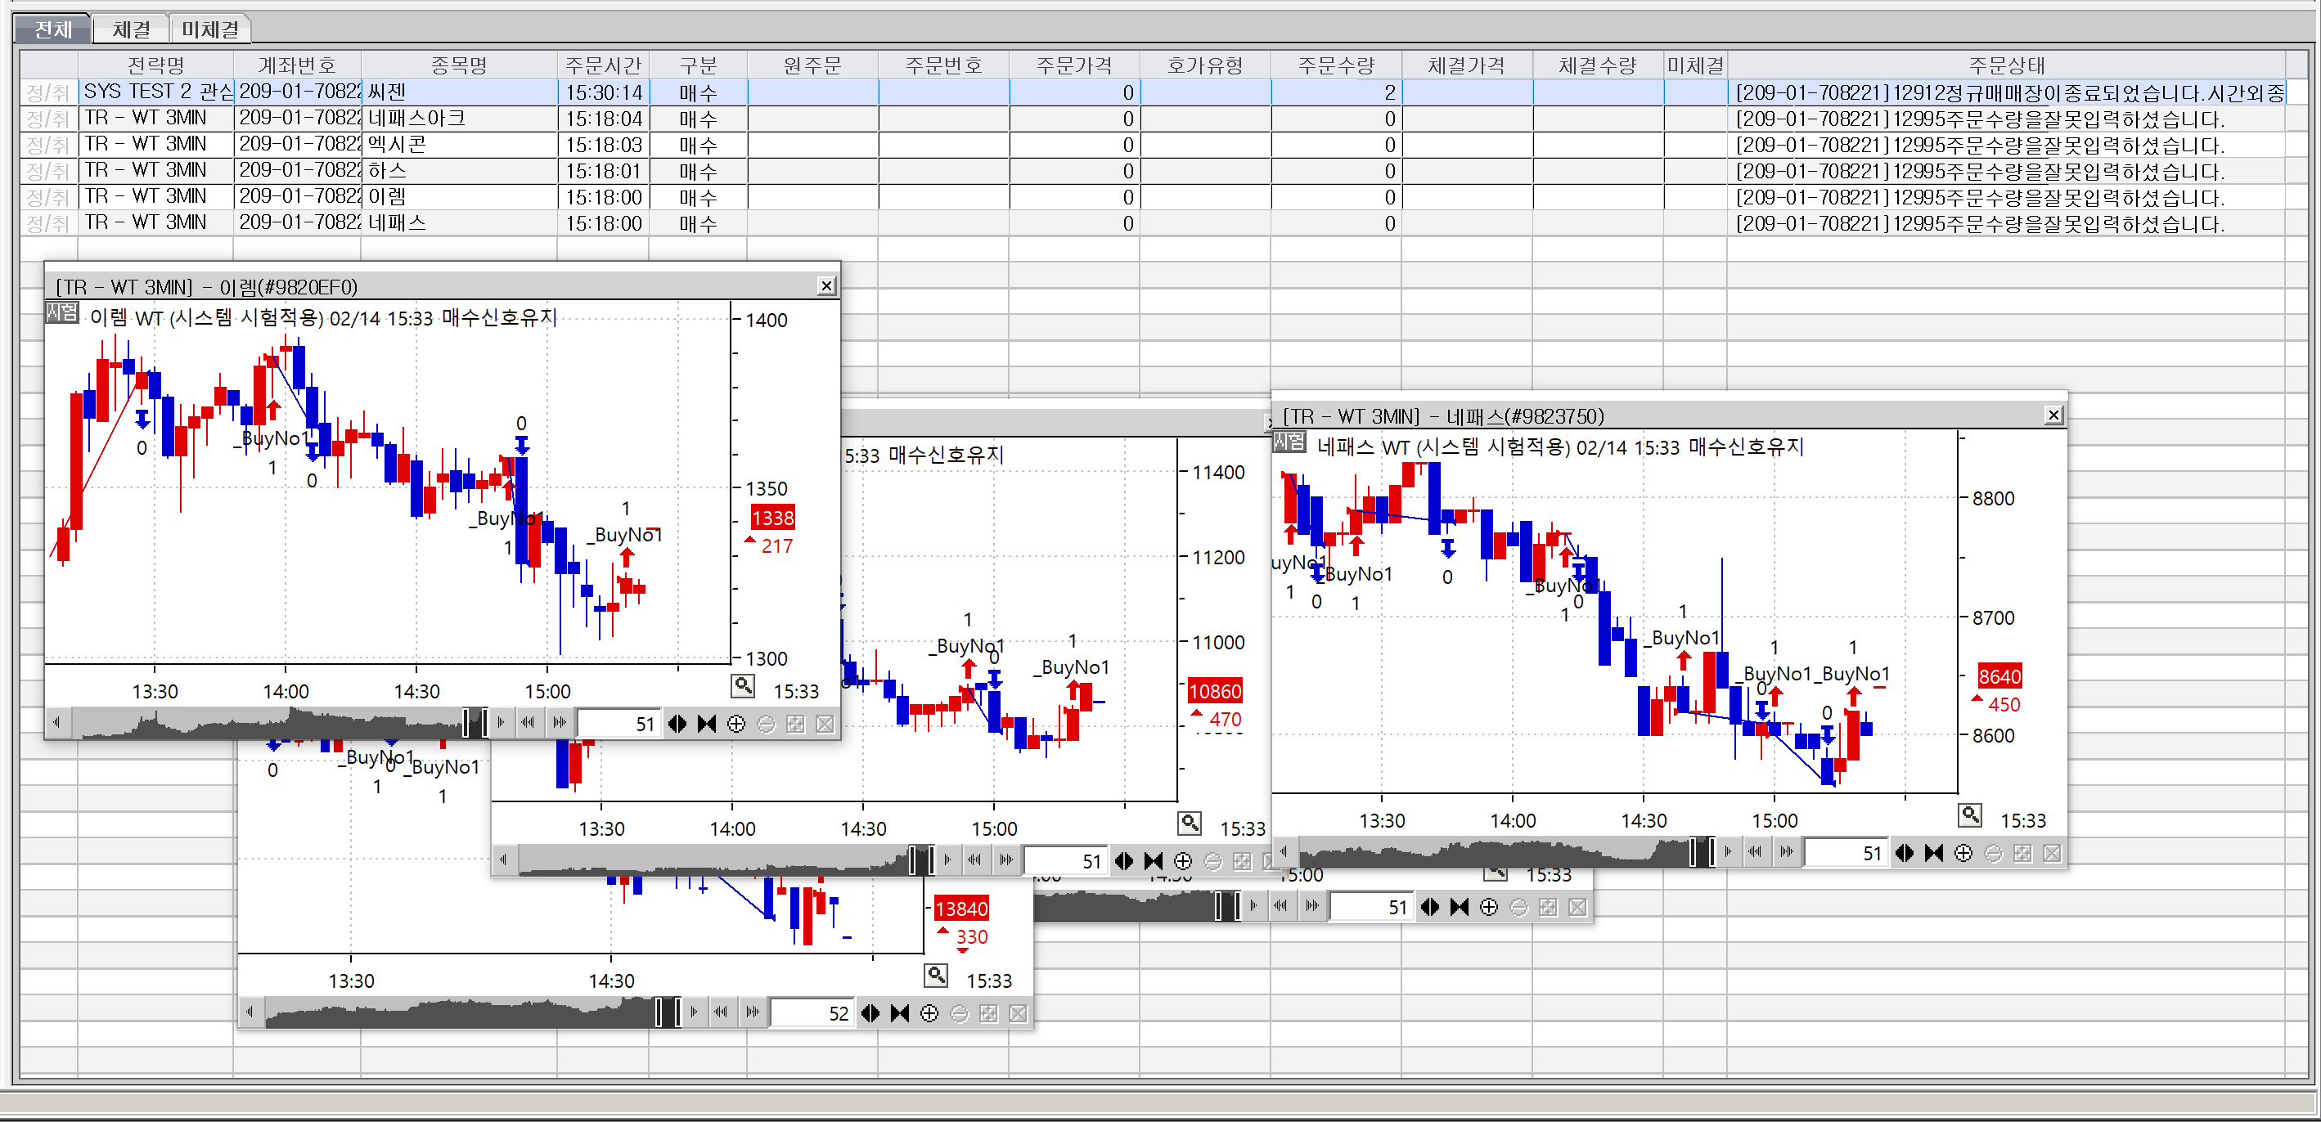Click the zoom-in plus icon on 네패스 chart
Viewport: 2321px width, 1122px height.
[1963, 853]
